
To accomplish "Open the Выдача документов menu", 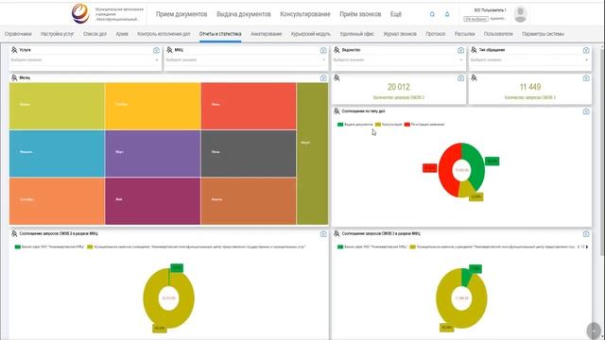I will tap(244, 14).
